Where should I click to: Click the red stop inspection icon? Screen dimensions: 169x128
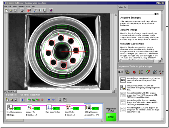(x=42, y=100)
